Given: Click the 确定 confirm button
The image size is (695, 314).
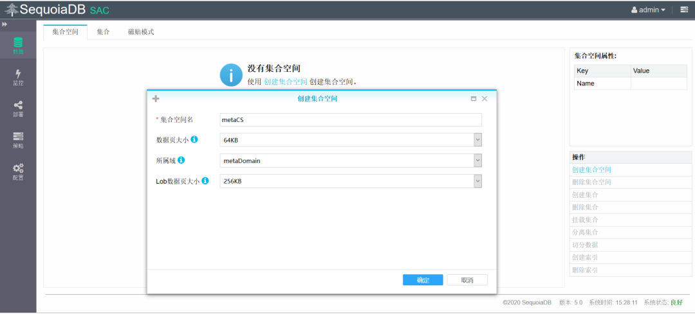Looking at the screenshot, I should pyautogui.click(x=423, y=280).
